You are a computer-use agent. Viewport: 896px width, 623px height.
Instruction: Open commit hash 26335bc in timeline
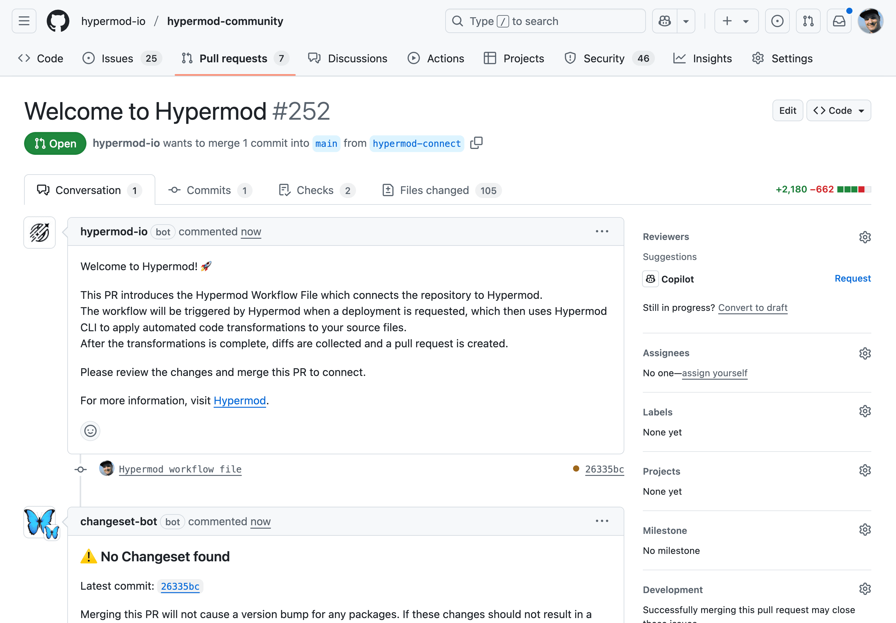click(604, 469)
